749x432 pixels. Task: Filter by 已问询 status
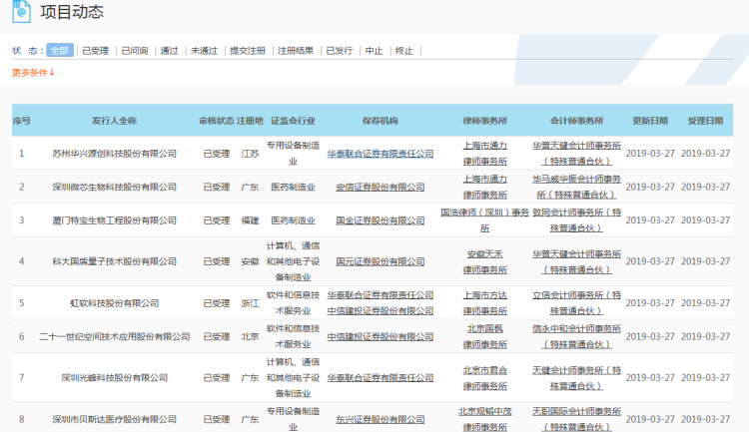135,51
